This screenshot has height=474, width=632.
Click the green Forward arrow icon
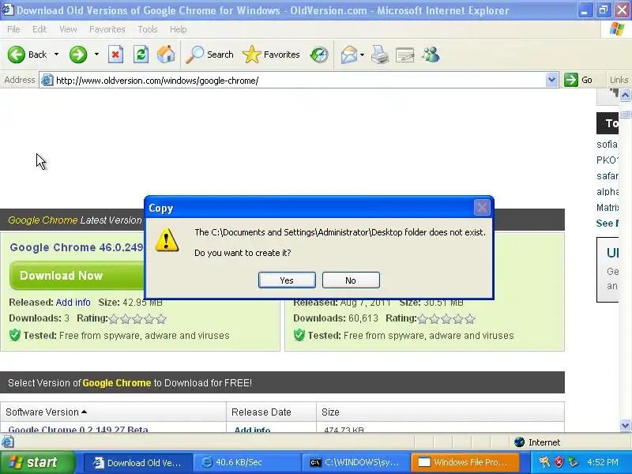77,55
